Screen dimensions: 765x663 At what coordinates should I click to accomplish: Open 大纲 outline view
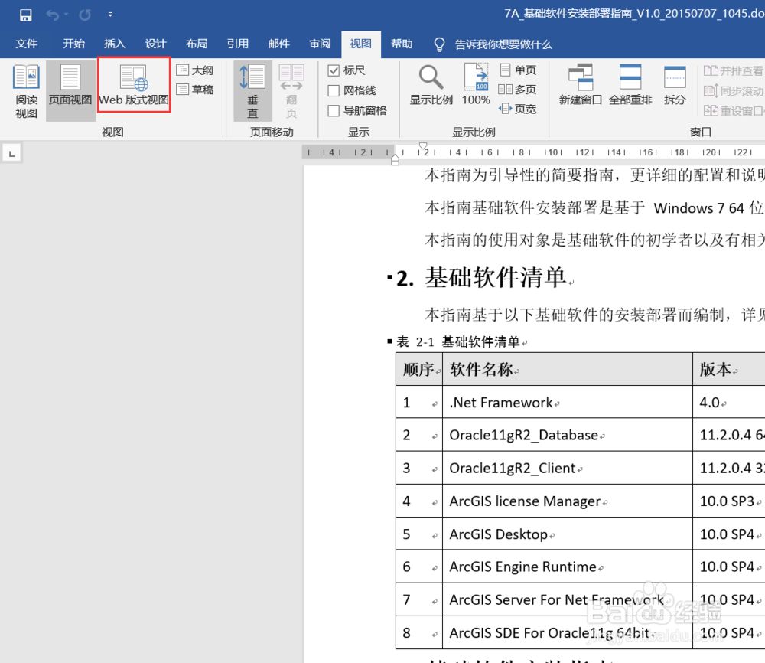(194, 70)
